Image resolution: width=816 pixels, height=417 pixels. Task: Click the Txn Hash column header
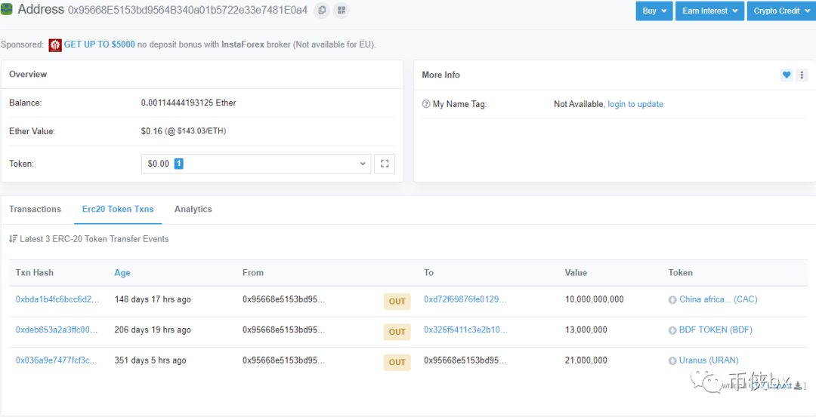(34, 273)
